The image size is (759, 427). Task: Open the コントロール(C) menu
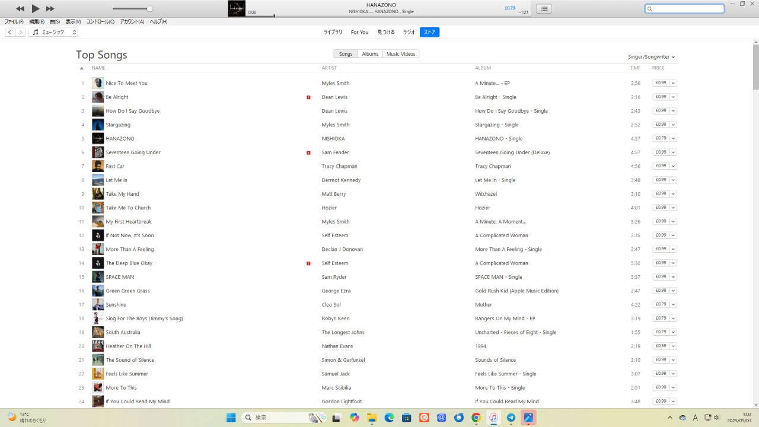[100, 22]
